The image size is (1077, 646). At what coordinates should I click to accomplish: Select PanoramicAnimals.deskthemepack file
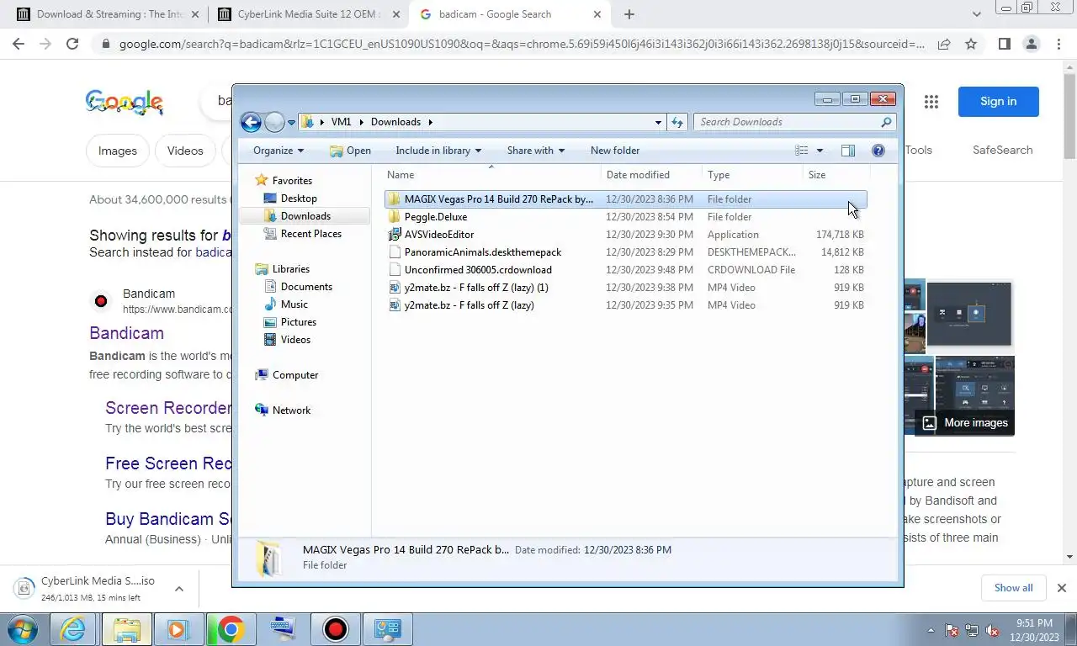pyautogui.click(x=483, y=252)
